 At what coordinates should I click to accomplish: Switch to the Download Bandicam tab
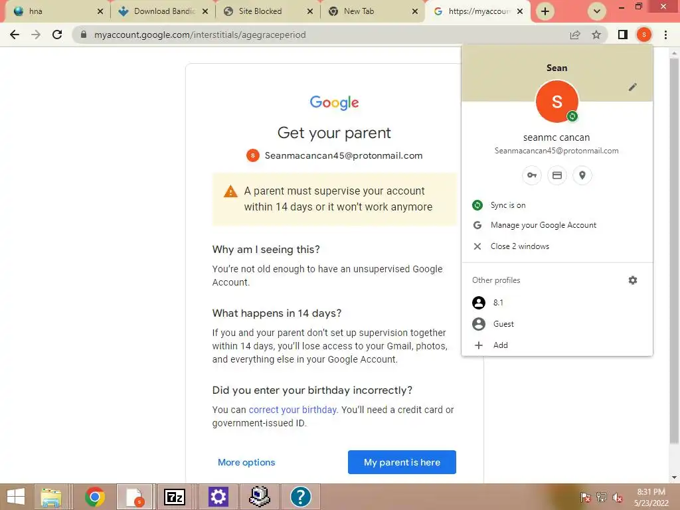pyautogui.click(x=164, y=11)
